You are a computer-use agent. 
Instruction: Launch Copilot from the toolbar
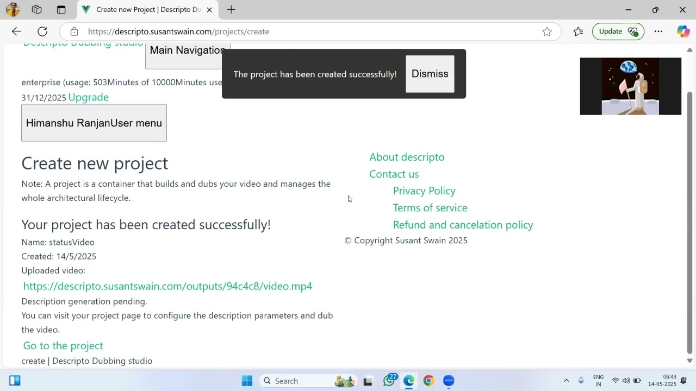coord(683,31)
